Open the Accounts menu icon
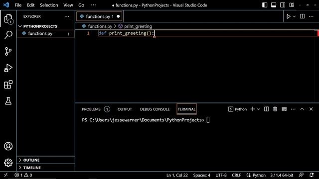The height and width of the screenshot is (179, 319). [8, 146]
